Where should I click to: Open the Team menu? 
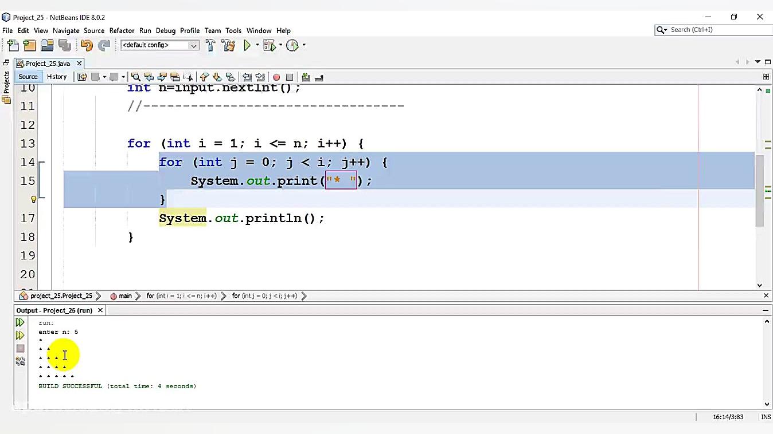[212, 30]
